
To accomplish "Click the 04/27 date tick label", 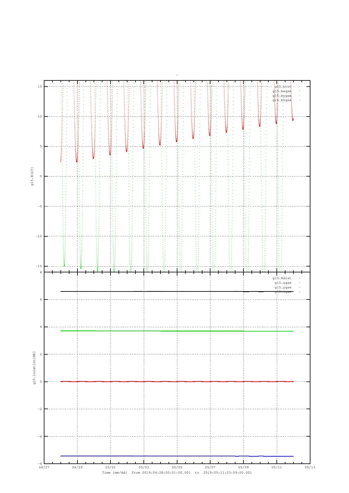I will click(44, 467).
